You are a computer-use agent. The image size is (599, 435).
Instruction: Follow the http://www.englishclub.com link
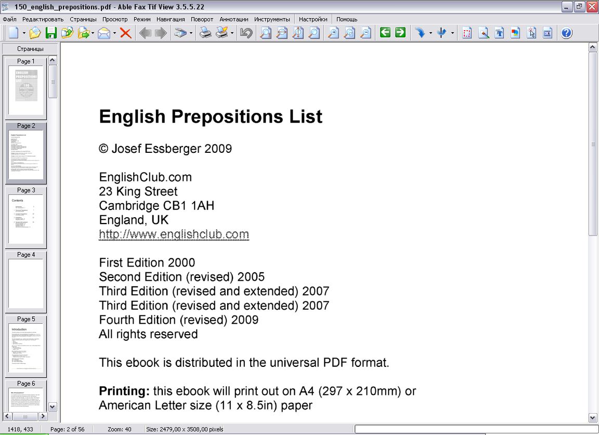174,234
